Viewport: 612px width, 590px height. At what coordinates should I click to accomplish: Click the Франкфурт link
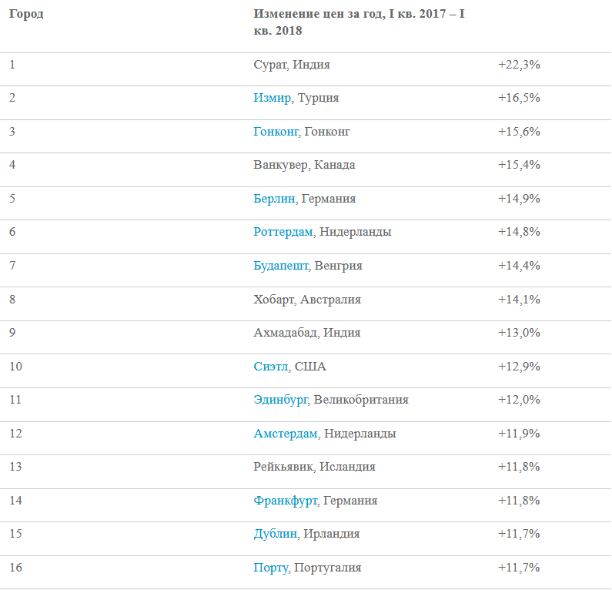285,501
